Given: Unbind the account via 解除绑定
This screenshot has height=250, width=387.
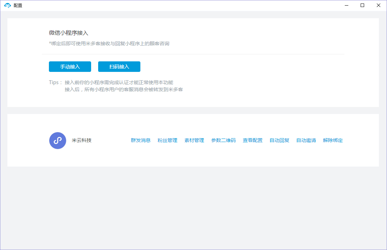Looking at the screenshot, I should click(333, 140).
